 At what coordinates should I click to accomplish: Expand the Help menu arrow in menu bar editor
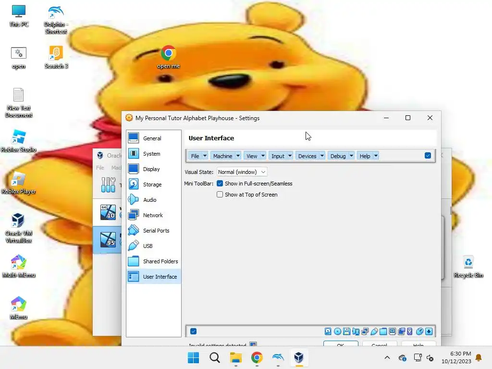pyautogui.click(x=376, y=156)
